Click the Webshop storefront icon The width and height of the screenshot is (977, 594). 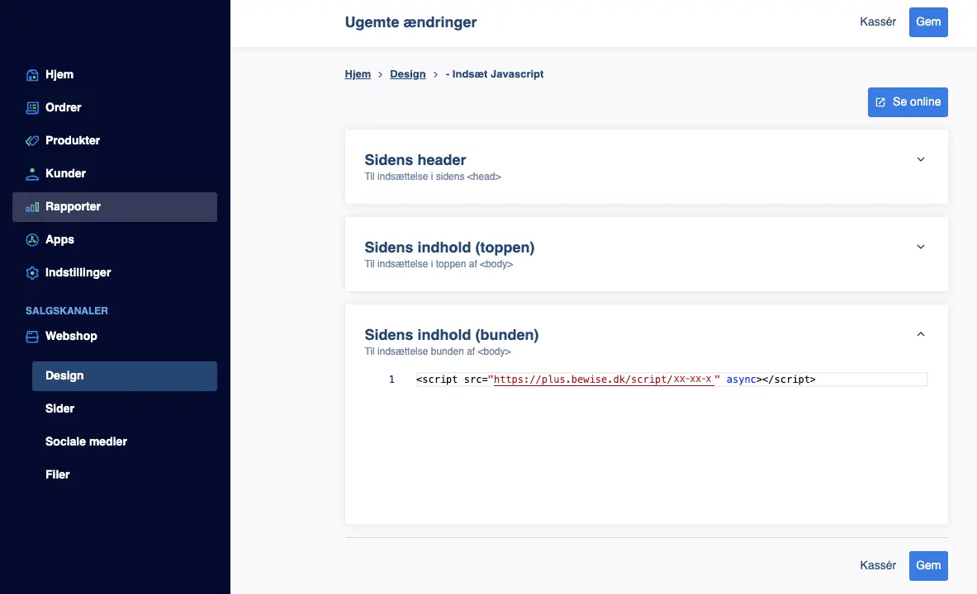click(32, 337)
